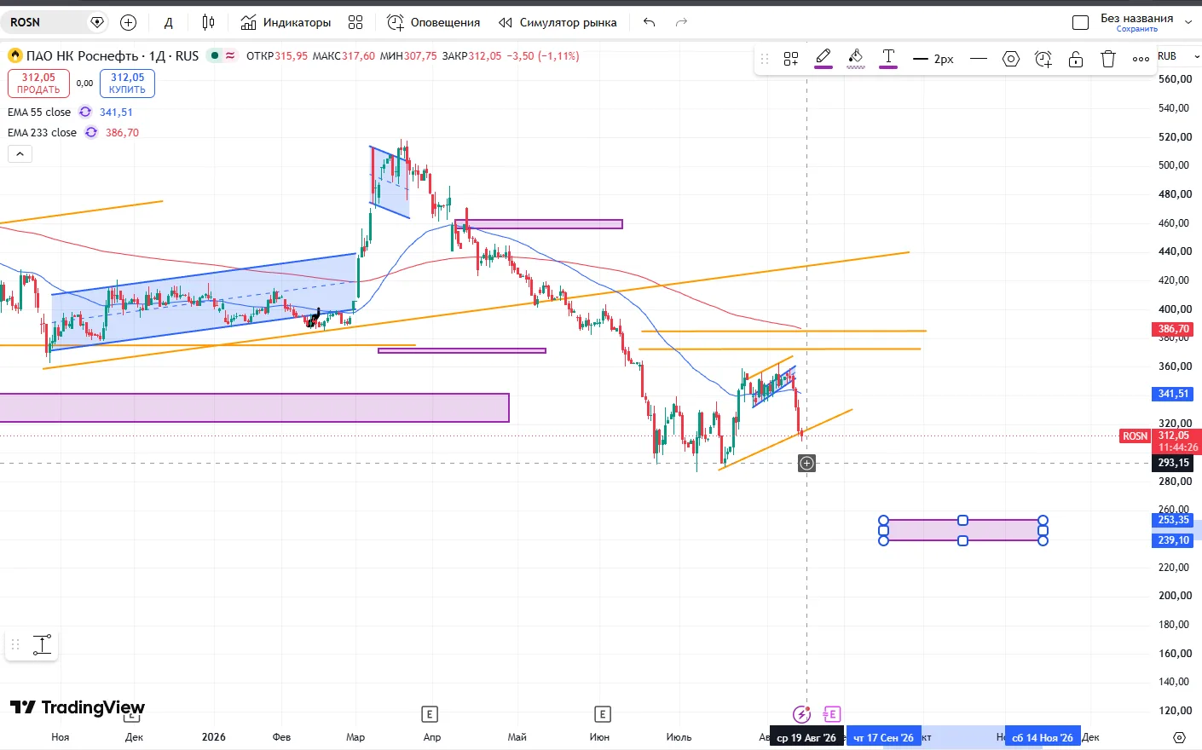Click the 'чт 17 Сен '26' date label
This screenshot has height=750, width=1202.
pos(883,738)
